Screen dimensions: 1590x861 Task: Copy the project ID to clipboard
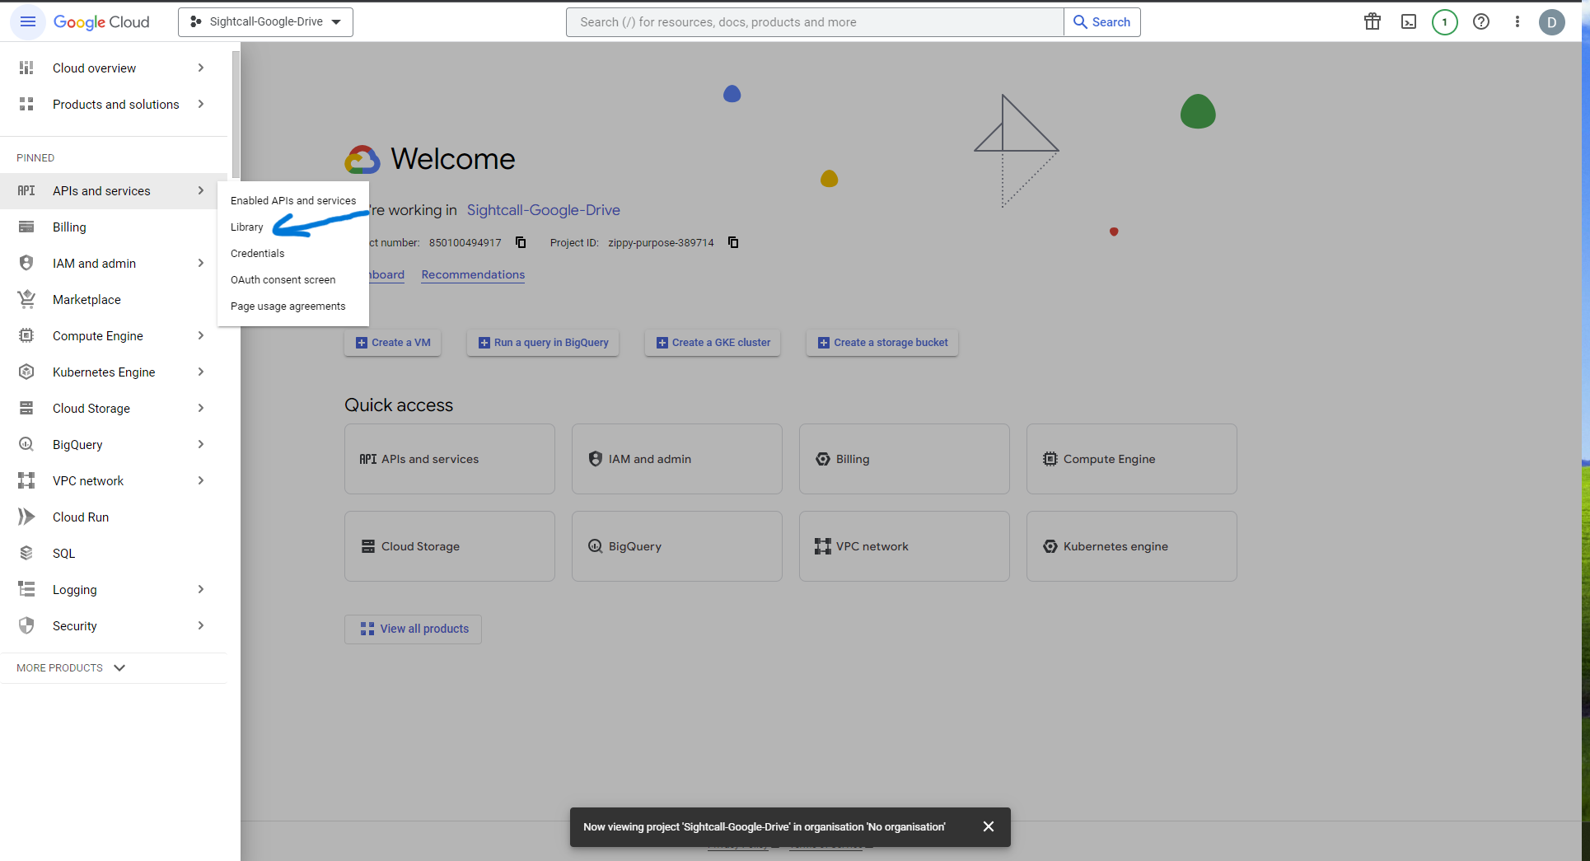click(x=733, y=242)
